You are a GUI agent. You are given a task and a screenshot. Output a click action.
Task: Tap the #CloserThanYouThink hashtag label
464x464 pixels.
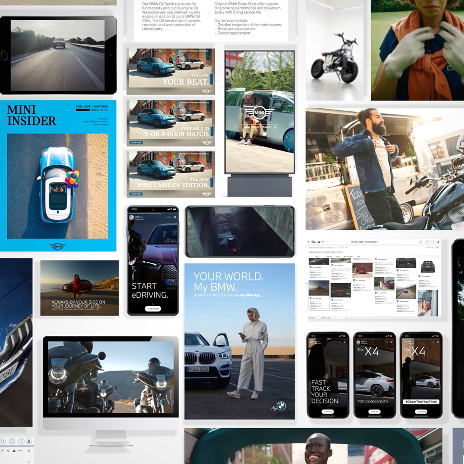coord(421,402)
